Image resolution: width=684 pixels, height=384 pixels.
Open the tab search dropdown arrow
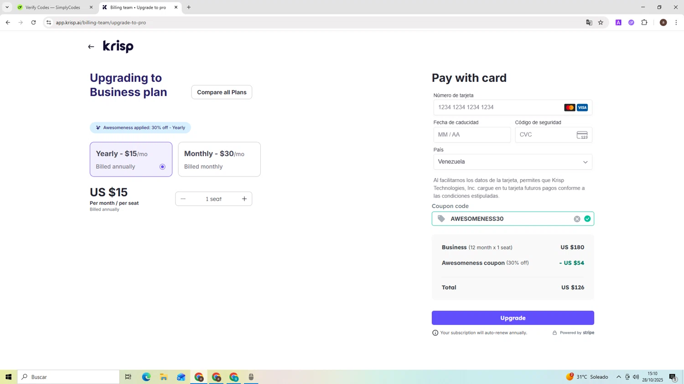(7, 7)
